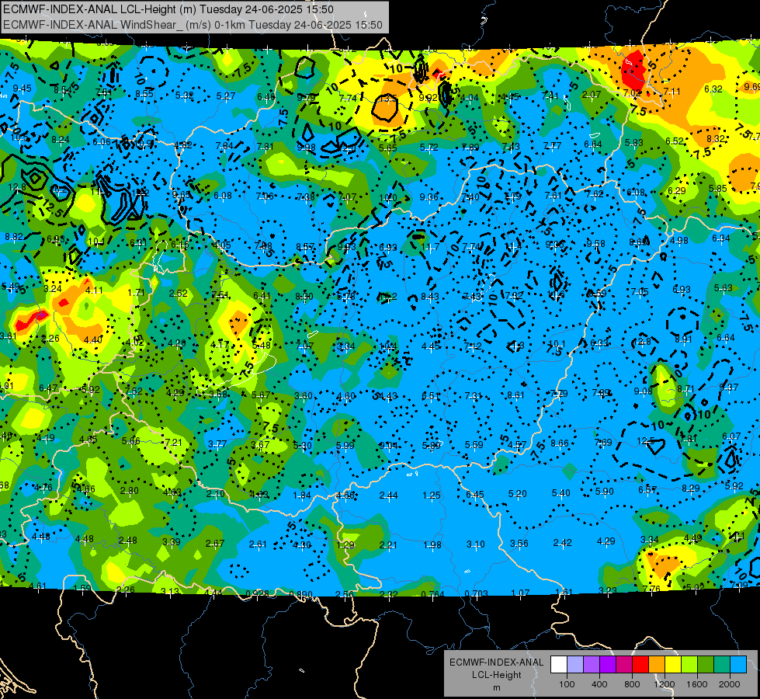The height and width of the screenshot is (699, 760).
Task: Click the 1.59 value at the bottom left
Action: click(82, 589)
